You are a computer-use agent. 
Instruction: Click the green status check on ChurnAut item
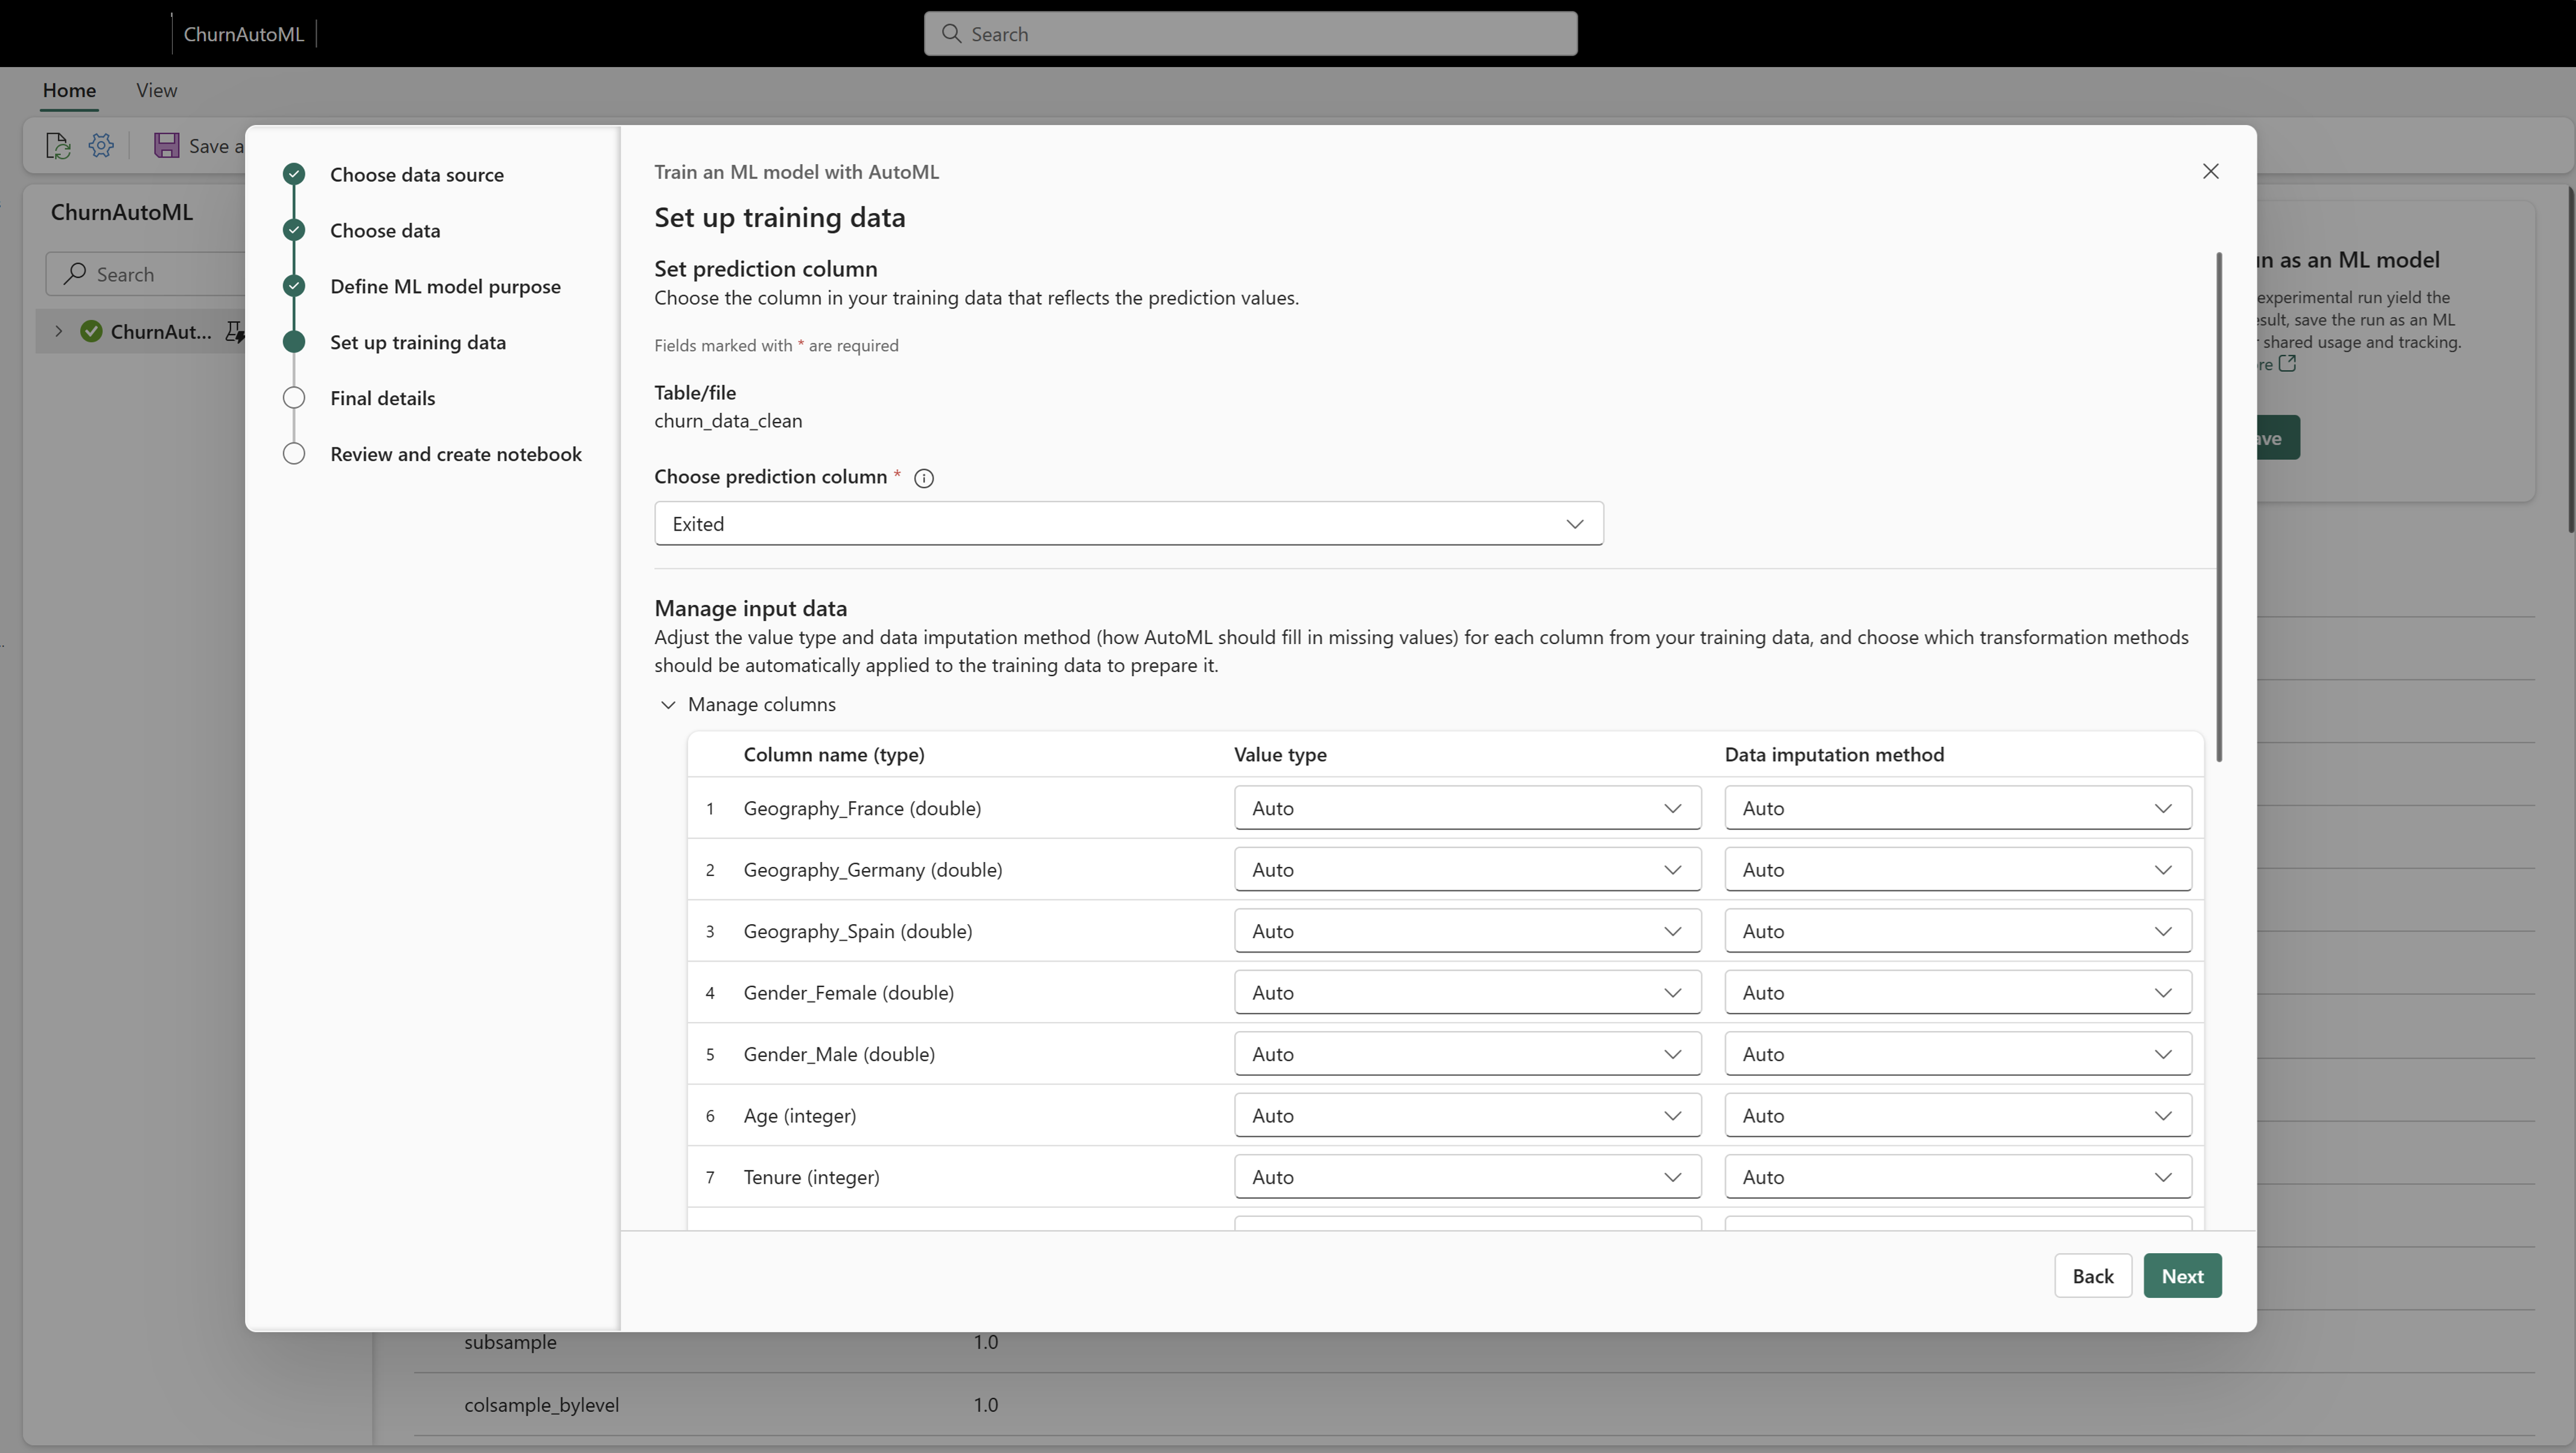tap(91, 332)
